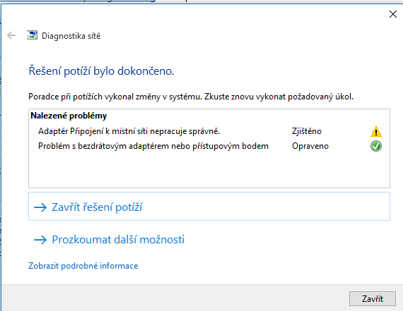Click the Zjištěno status text
This screenshot has height=311, width=403.
pyautogui.click(x=307, y=131)
